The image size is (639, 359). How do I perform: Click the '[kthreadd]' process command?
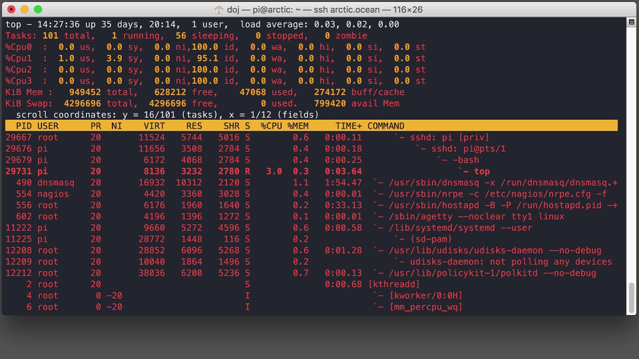[394, 285]
